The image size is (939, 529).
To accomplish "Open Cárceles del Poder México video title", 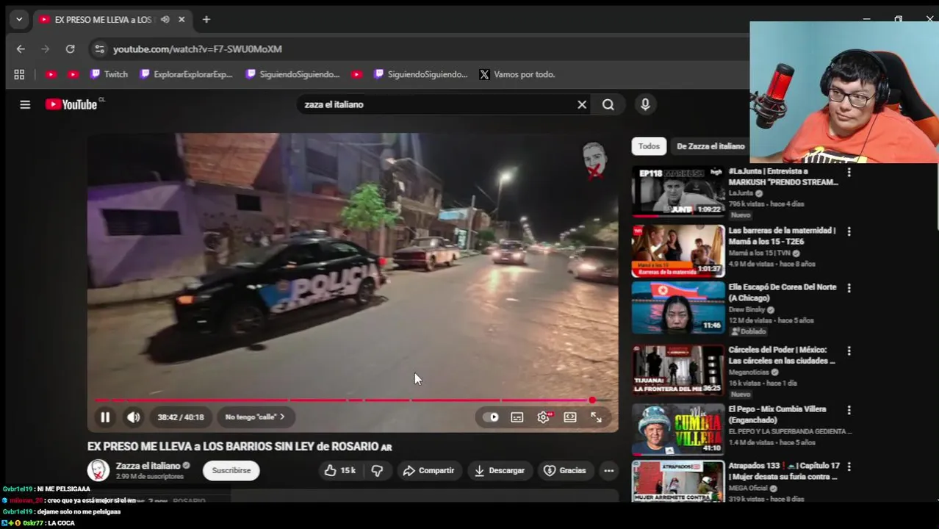I will pyautogui.click(x=782, y=356).
